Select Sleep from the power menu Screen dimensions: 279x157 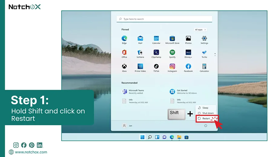(x=206, y=108)
